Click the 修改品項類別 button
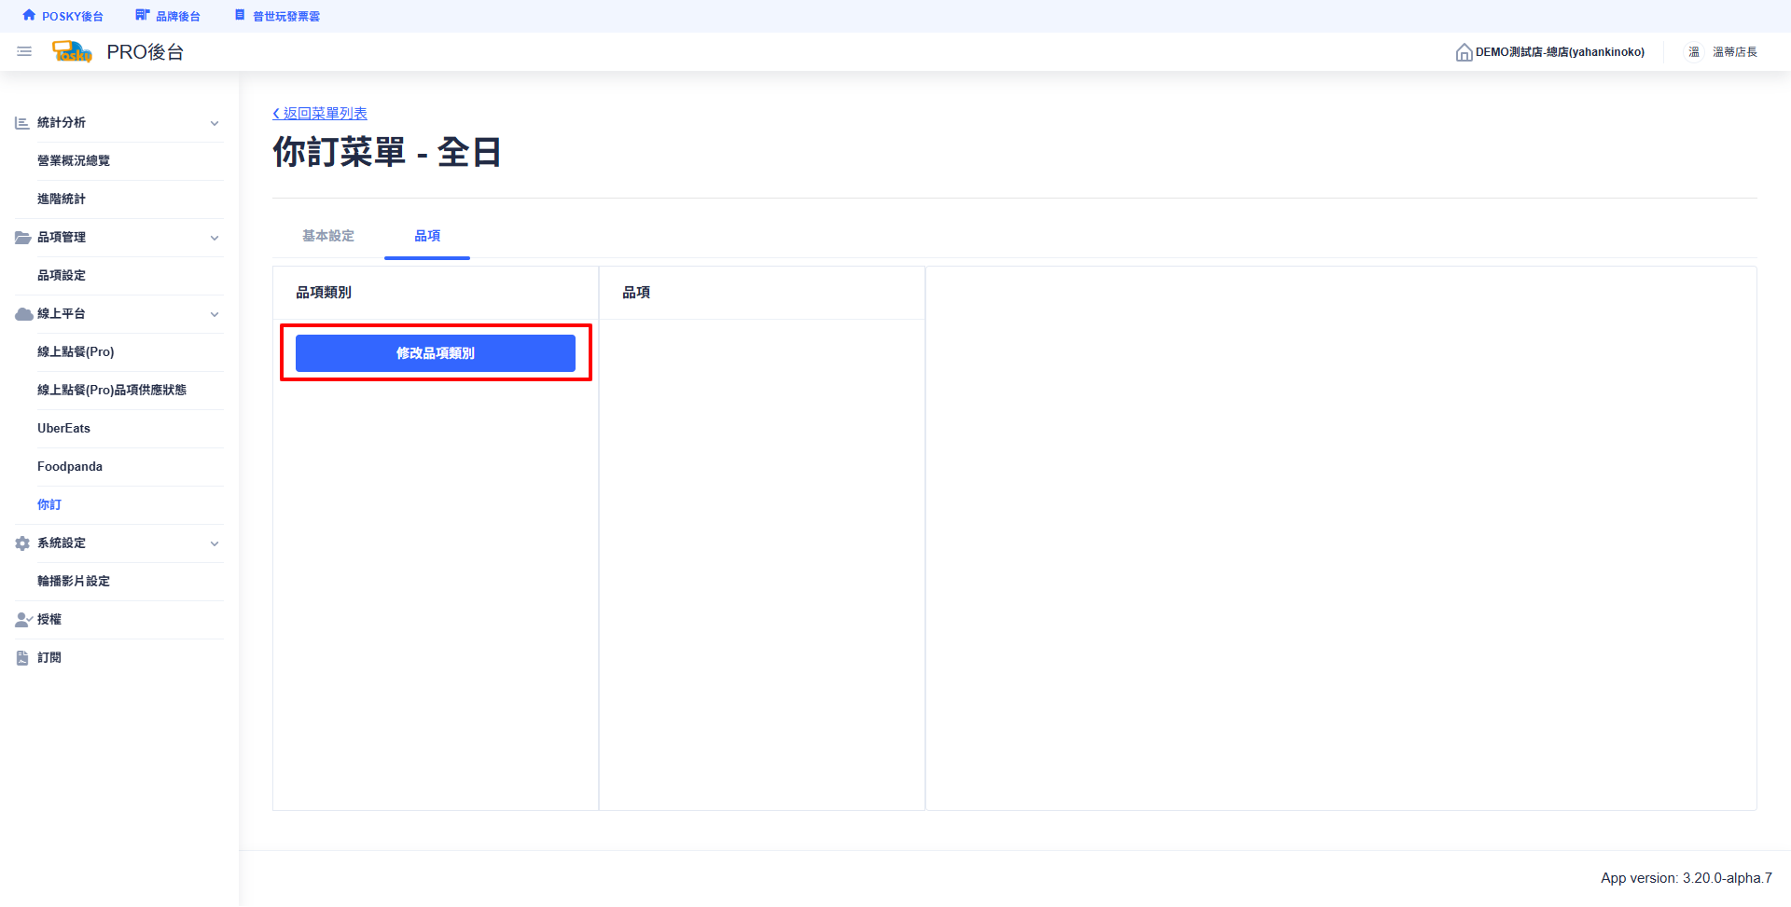The height and width of the screenshot is (907, 1791). [436, 353]
